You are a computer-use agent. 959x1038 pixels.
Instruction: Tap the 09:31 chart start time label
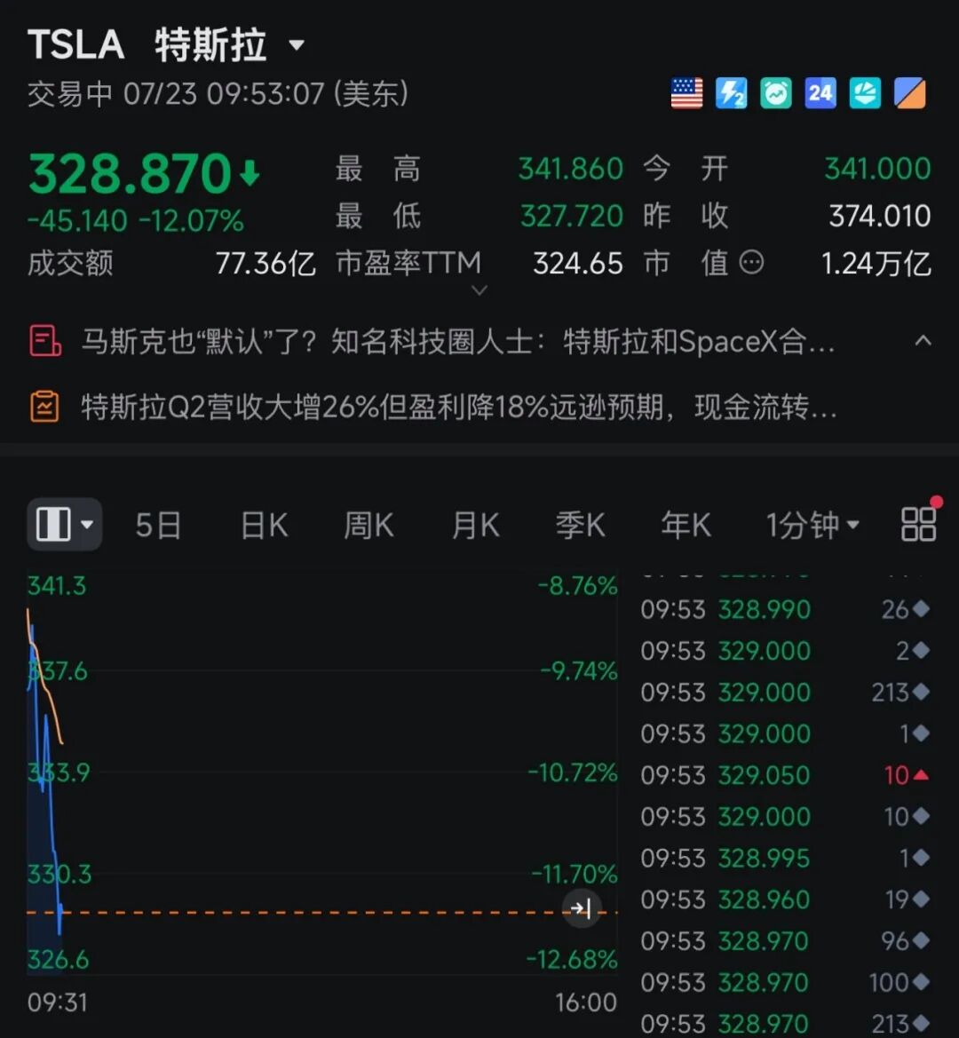pos(57,1002)
